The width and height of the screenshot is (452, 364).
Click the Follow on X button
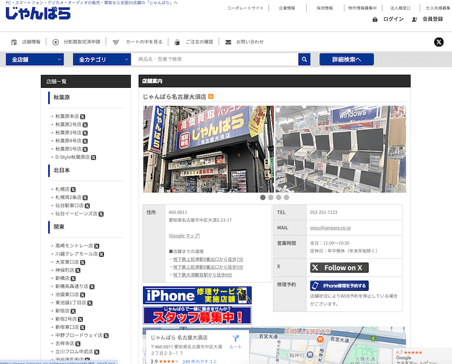point(339,268)
